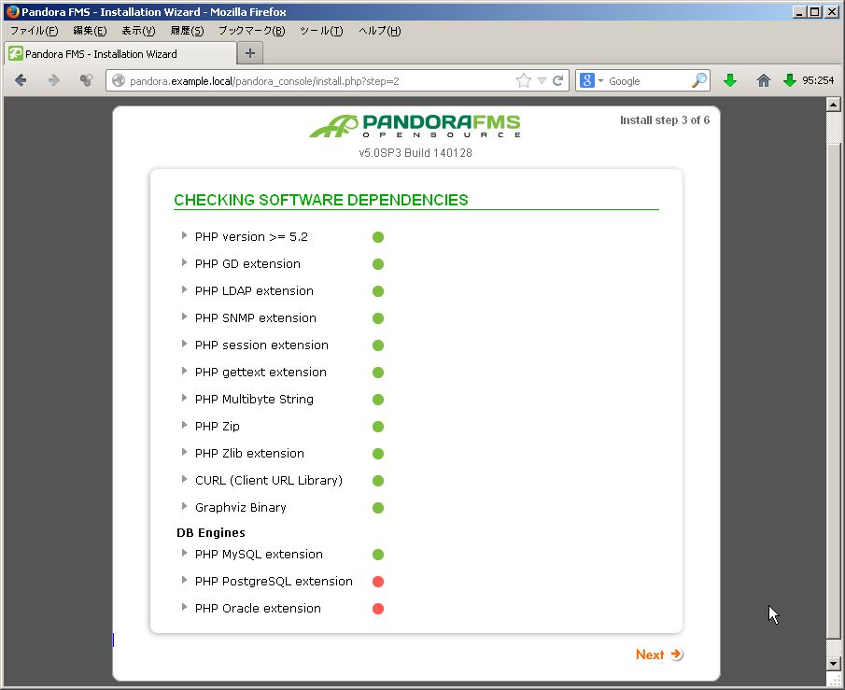Open the ツール(T) menu

point(321,31)
